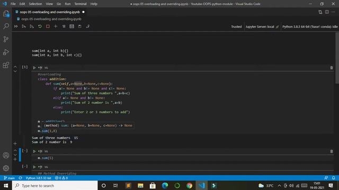Open the Edit menu
The width and height of the screenshot is (339, 190).
pos(22,4)
